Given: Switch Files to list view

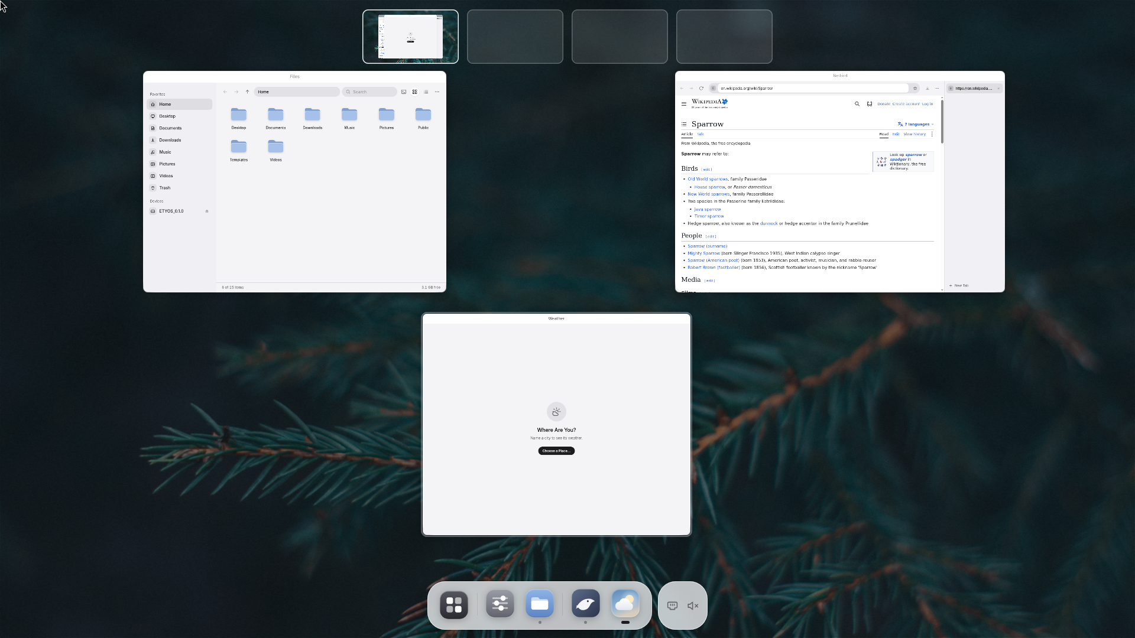Looking at the screenshot, I should pos(426,92).
